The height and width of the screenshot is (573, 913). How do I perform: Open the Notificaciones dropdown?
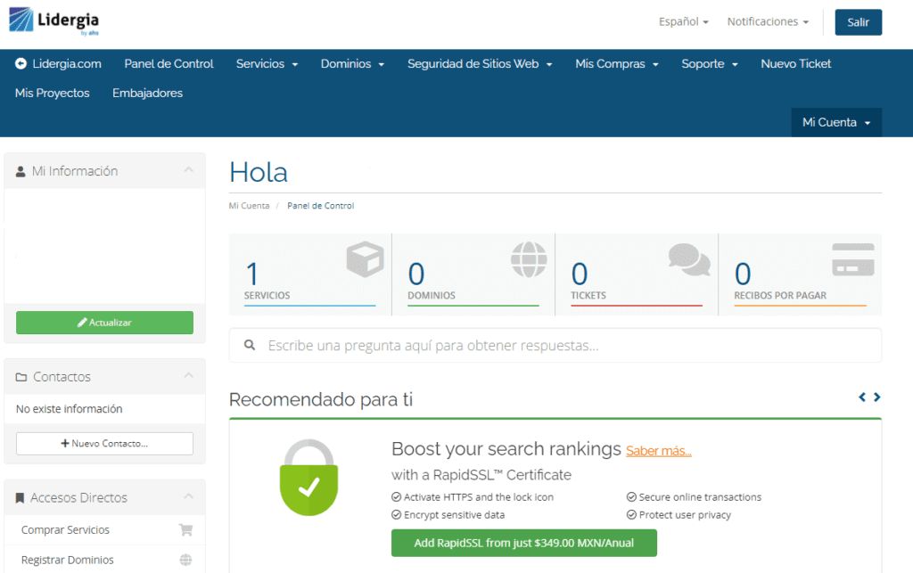(768, 21)
